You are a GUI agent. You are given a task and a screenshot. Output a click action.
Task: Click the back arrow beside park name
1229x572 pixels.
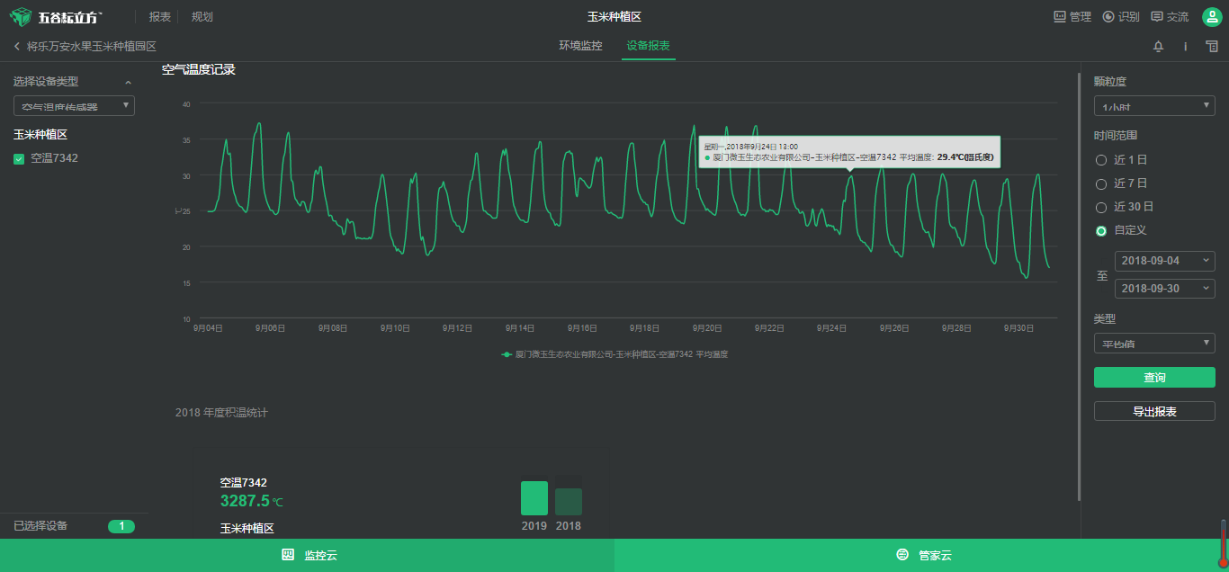point(17,46)
